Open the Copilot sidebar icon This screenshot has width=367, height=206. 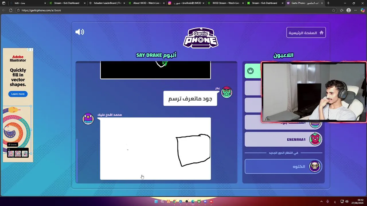[x=363, y=10]
